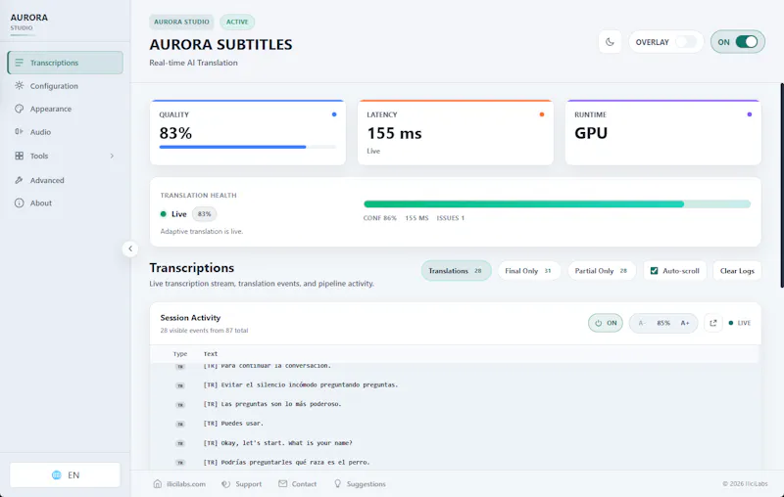Toggle the OVERLAY switch
This screenshot has height=497, width=784.
(685, 42)
